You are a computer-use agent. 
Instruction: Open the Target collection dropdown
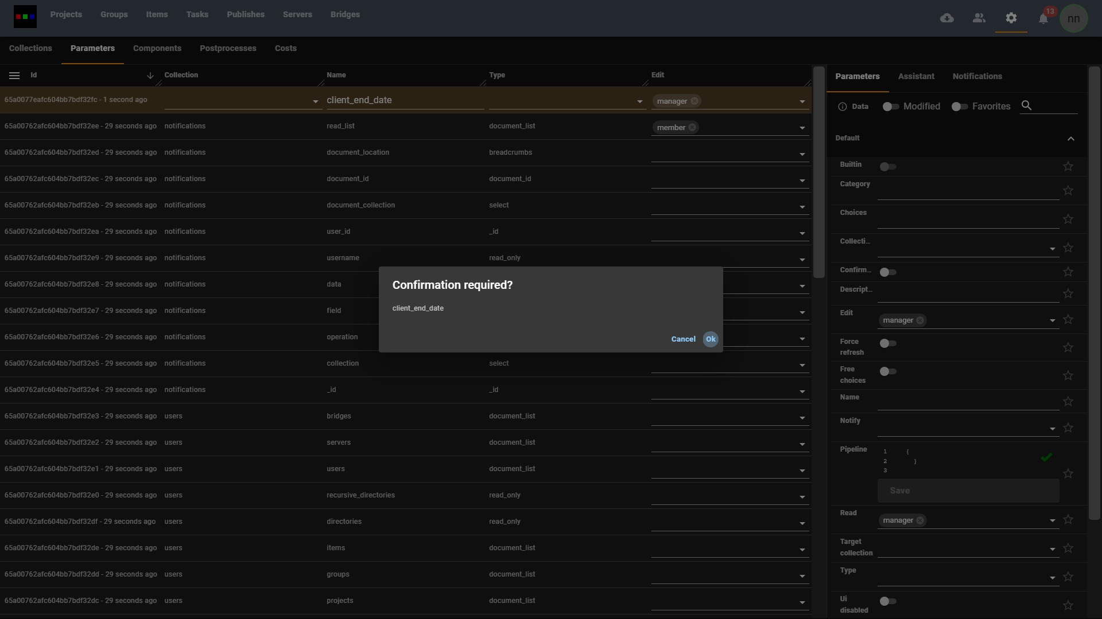pos(1053,549)
